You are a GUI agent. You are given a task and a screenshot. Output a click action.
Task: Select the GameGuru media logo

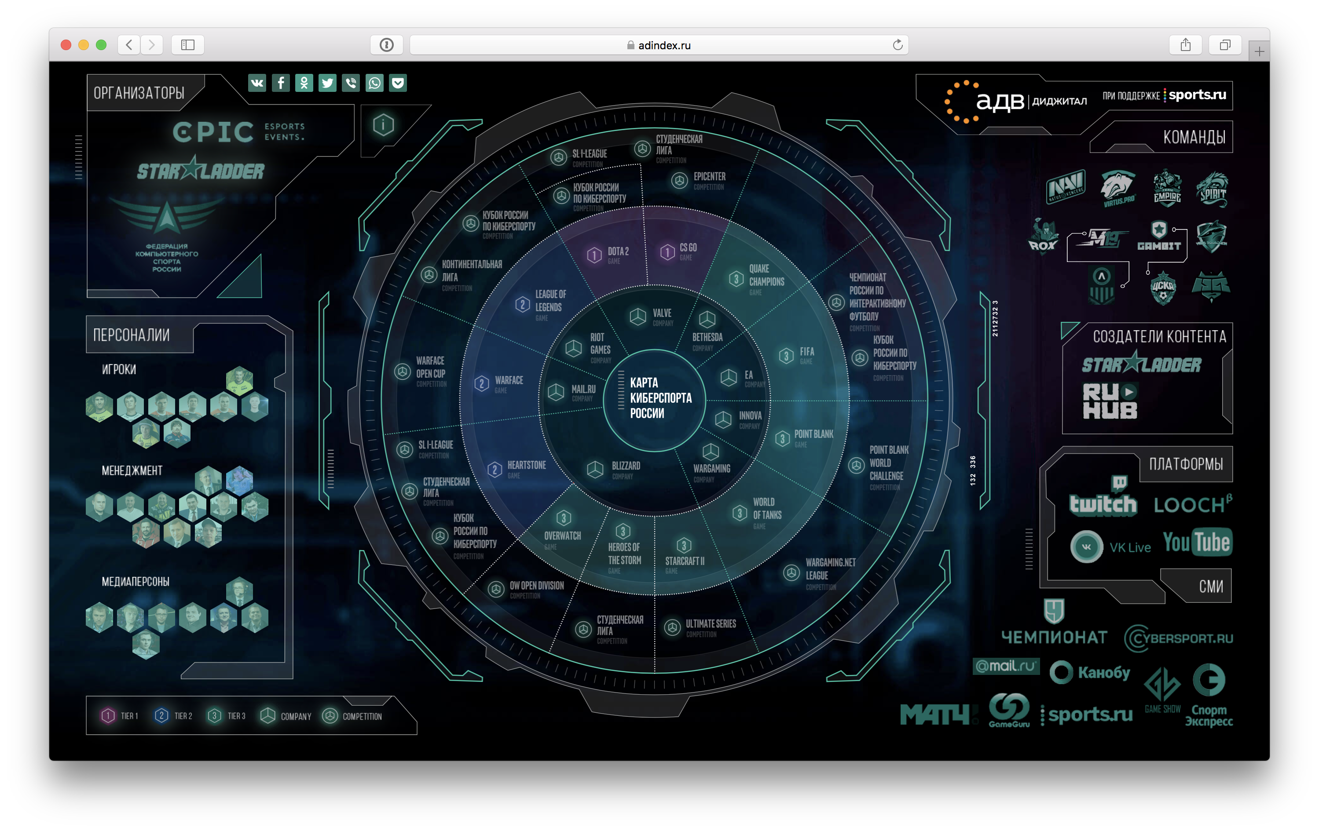tap(1009, 710)
